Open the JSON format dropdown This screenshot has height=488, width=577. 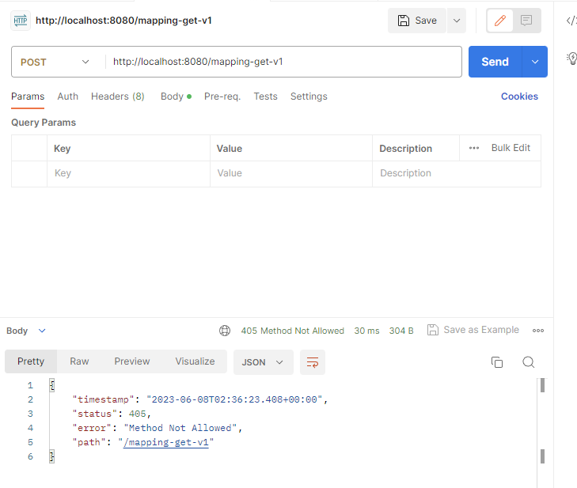tap(264, 362)
